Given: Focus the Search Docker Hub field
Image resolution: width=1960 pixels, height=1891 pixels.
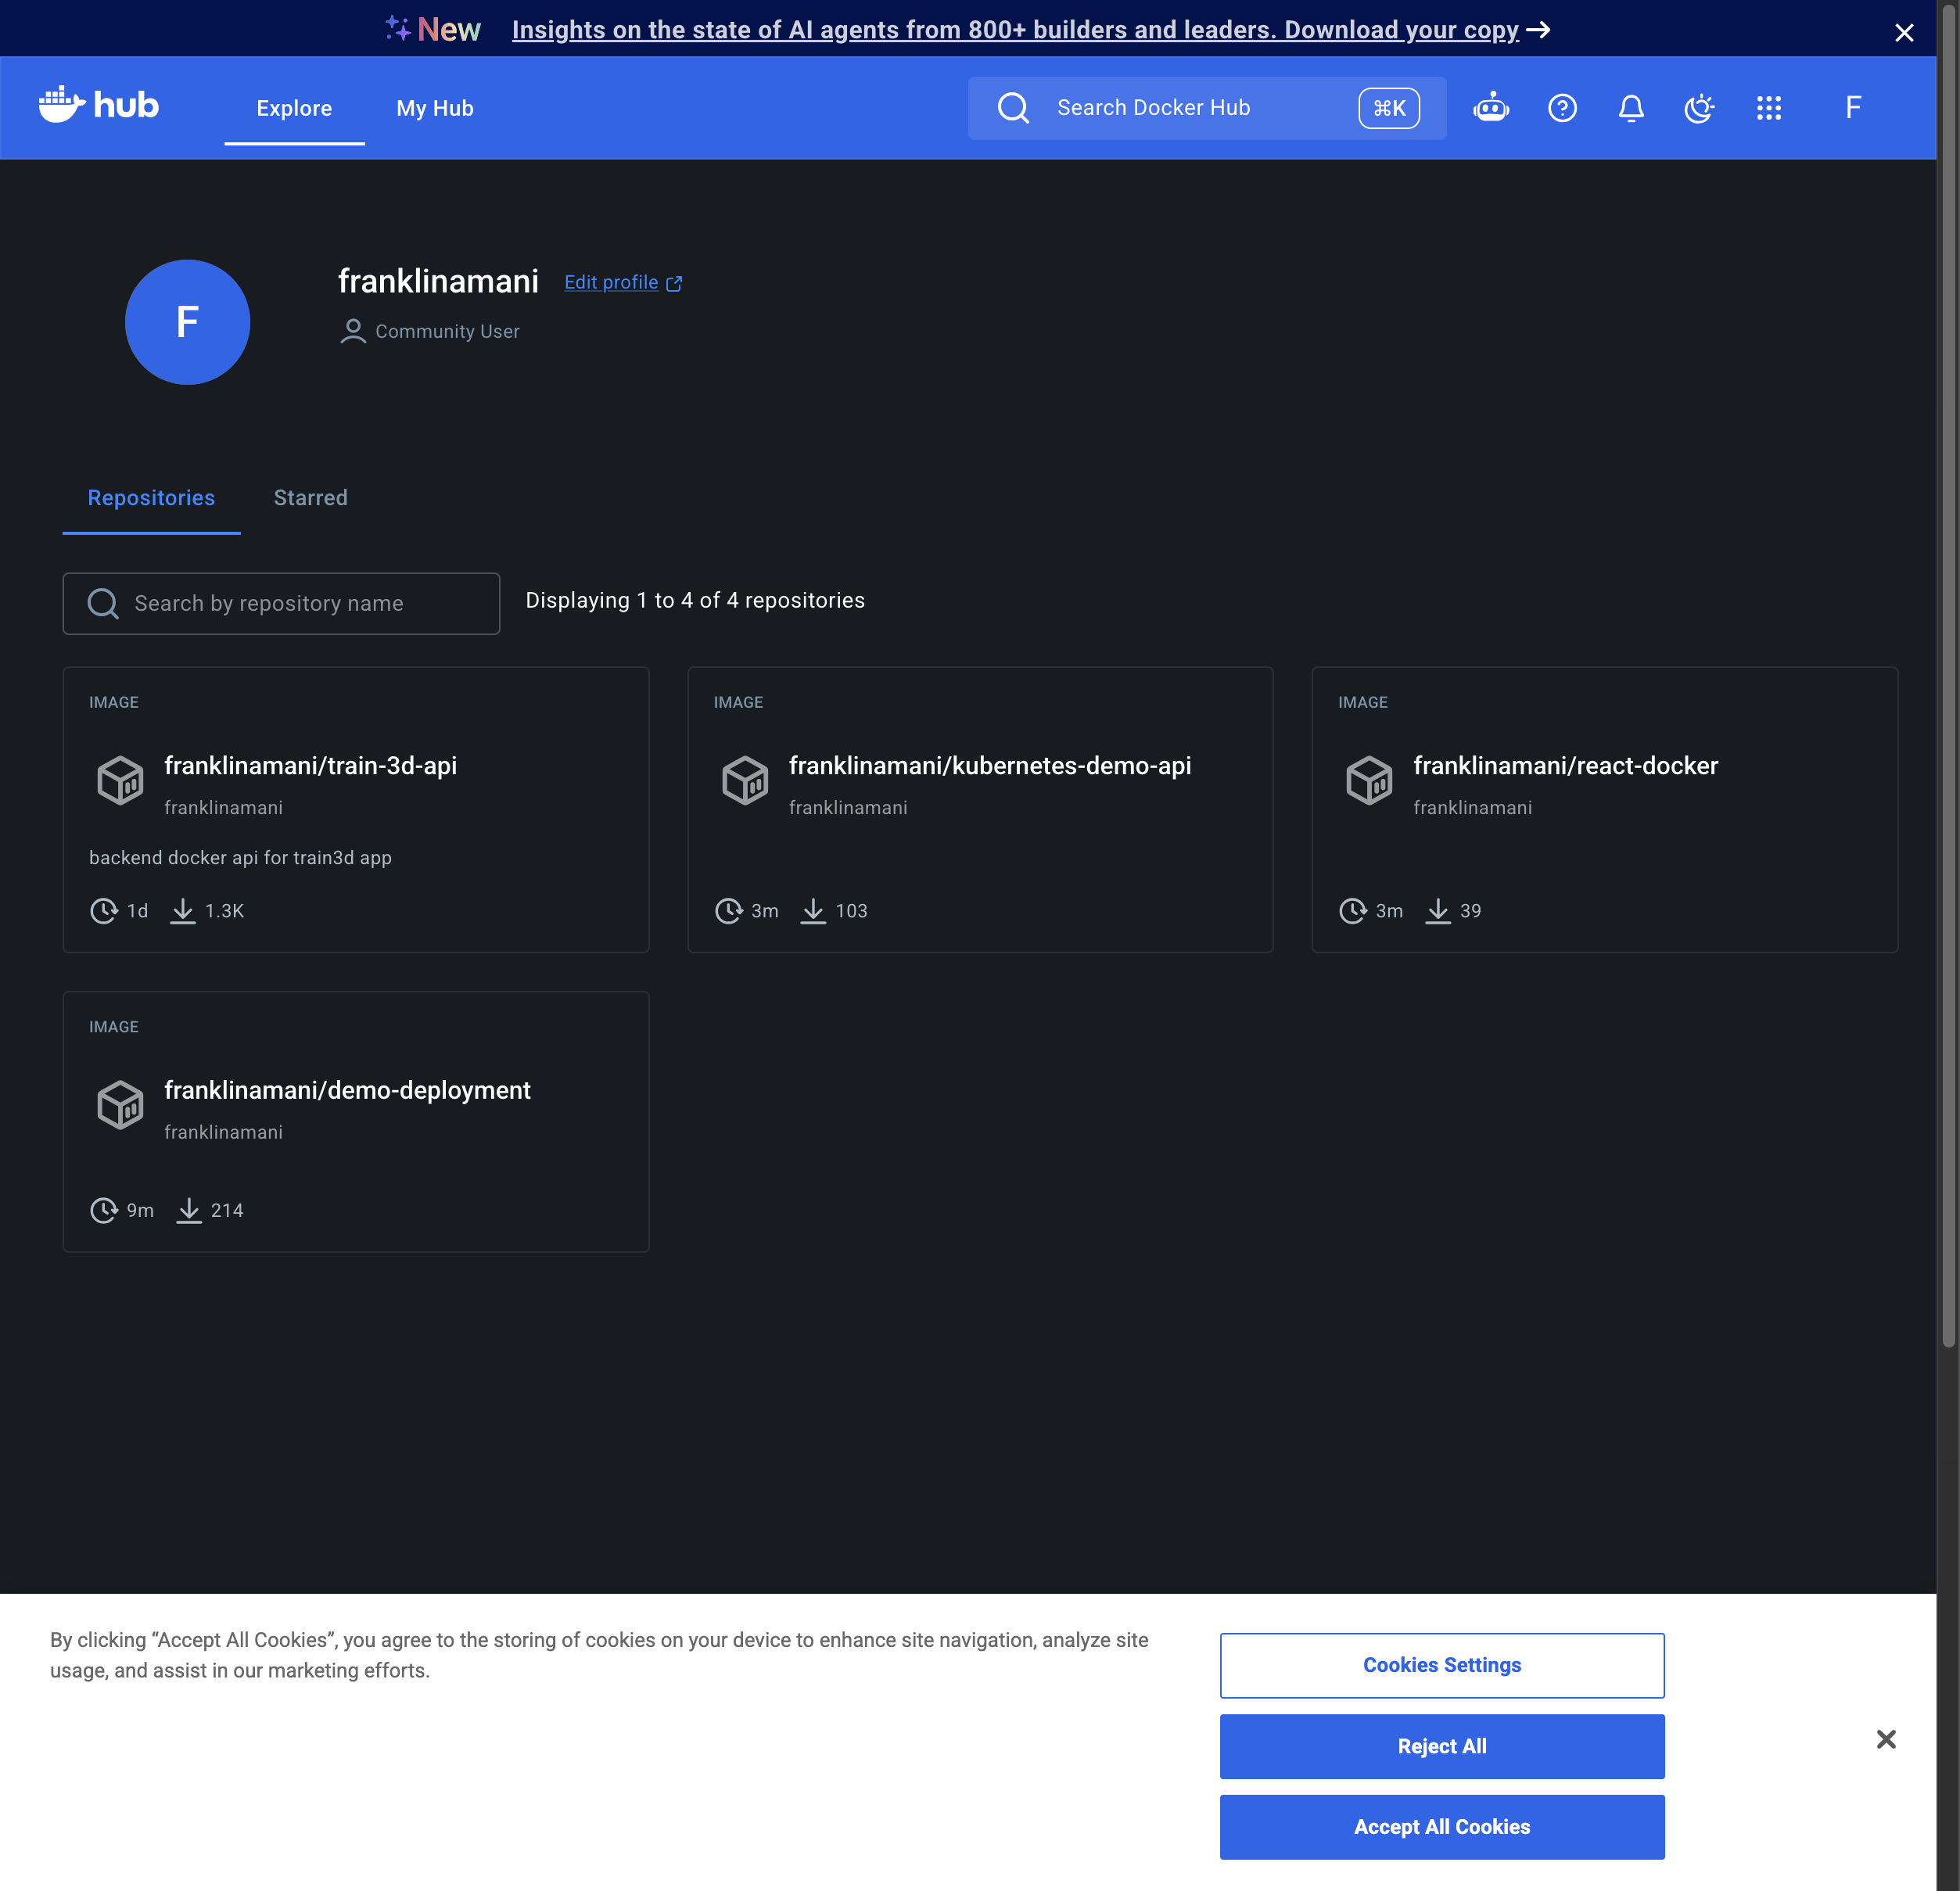Looking at the screenshot, I should click(1206, 107).
